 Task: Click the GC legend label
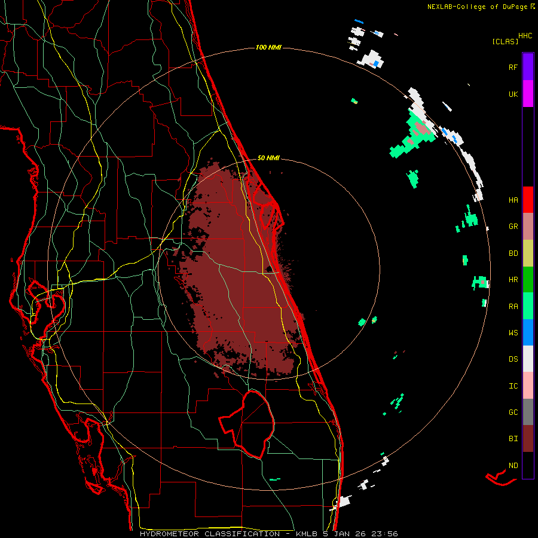pos(513,412)
